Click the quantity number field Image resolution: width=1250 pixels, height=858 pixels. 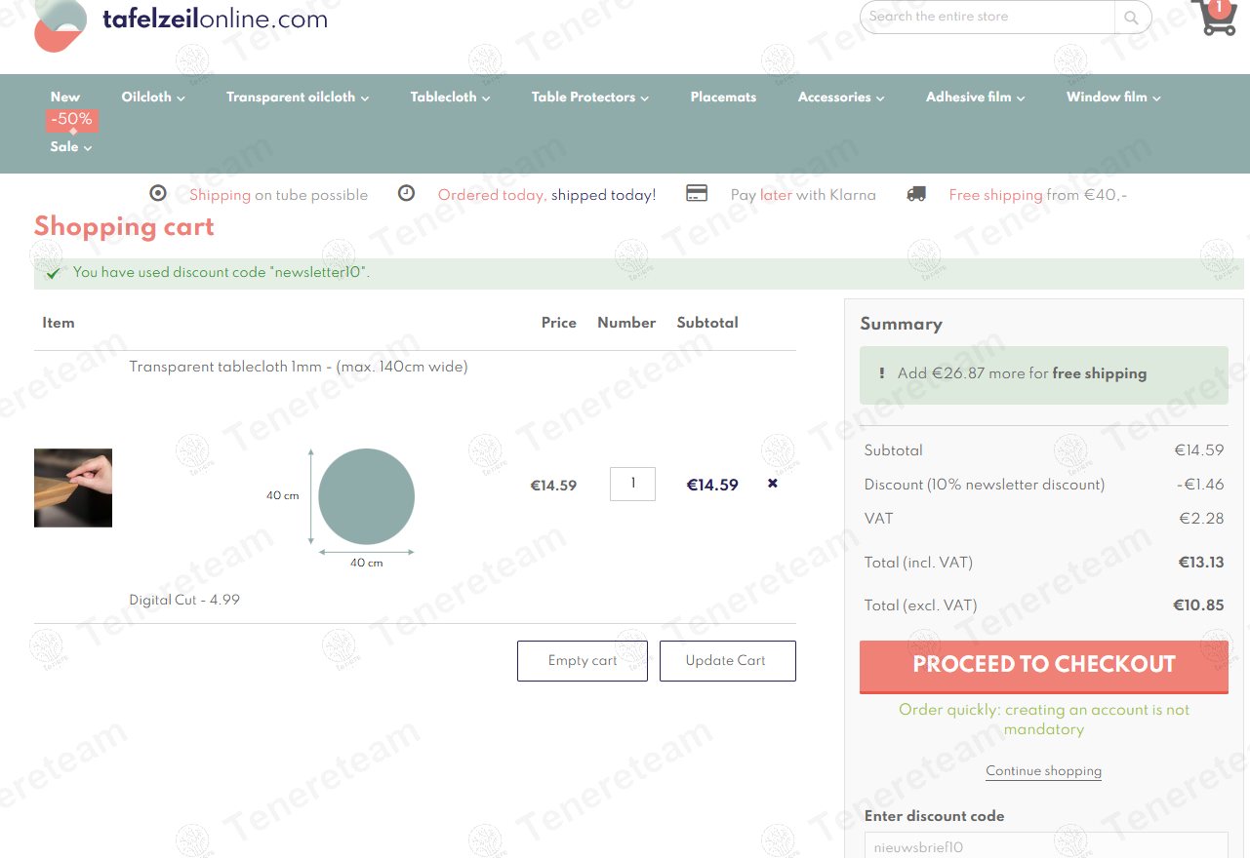point(632,484)
